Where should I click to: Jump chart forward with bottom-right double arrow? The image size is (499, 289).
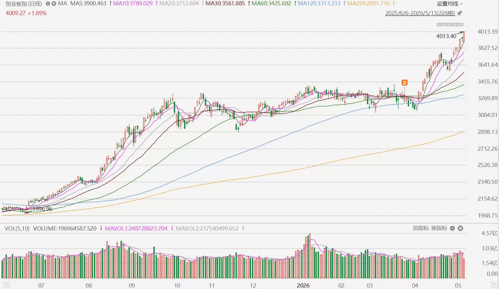pos(494,285)
